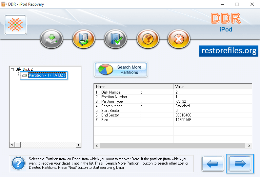Click left arrow of tree panel scrollbar

[x=12, y=145]
